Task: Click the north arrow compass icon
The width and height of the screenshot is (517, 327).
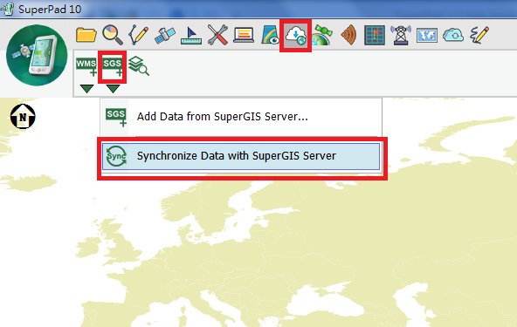Action: [x=23, y=116]
